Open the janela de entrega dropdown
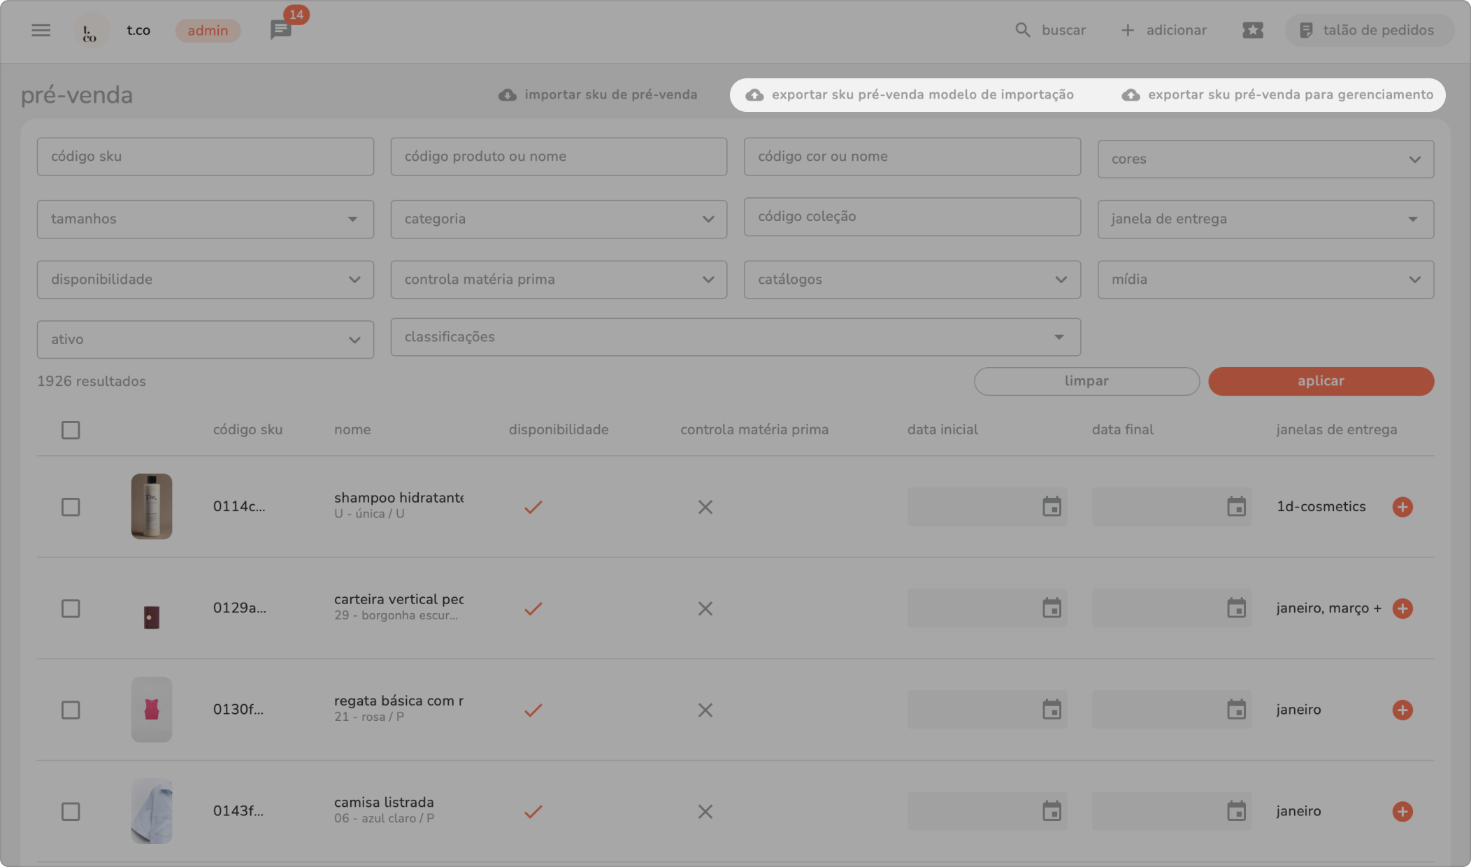The width and height of the screenshot is (1471, 867). coord(1265,220)
